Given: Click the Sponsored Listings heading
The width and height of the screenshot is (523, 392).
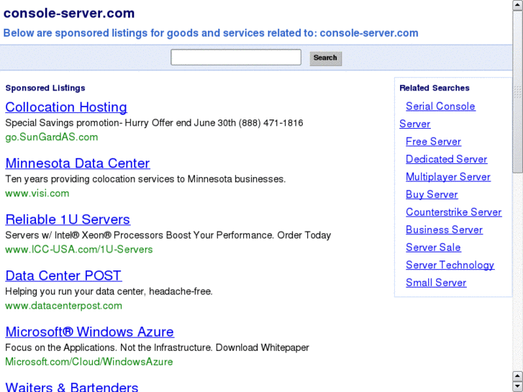Looking at the screenshot, I should 45,88.
